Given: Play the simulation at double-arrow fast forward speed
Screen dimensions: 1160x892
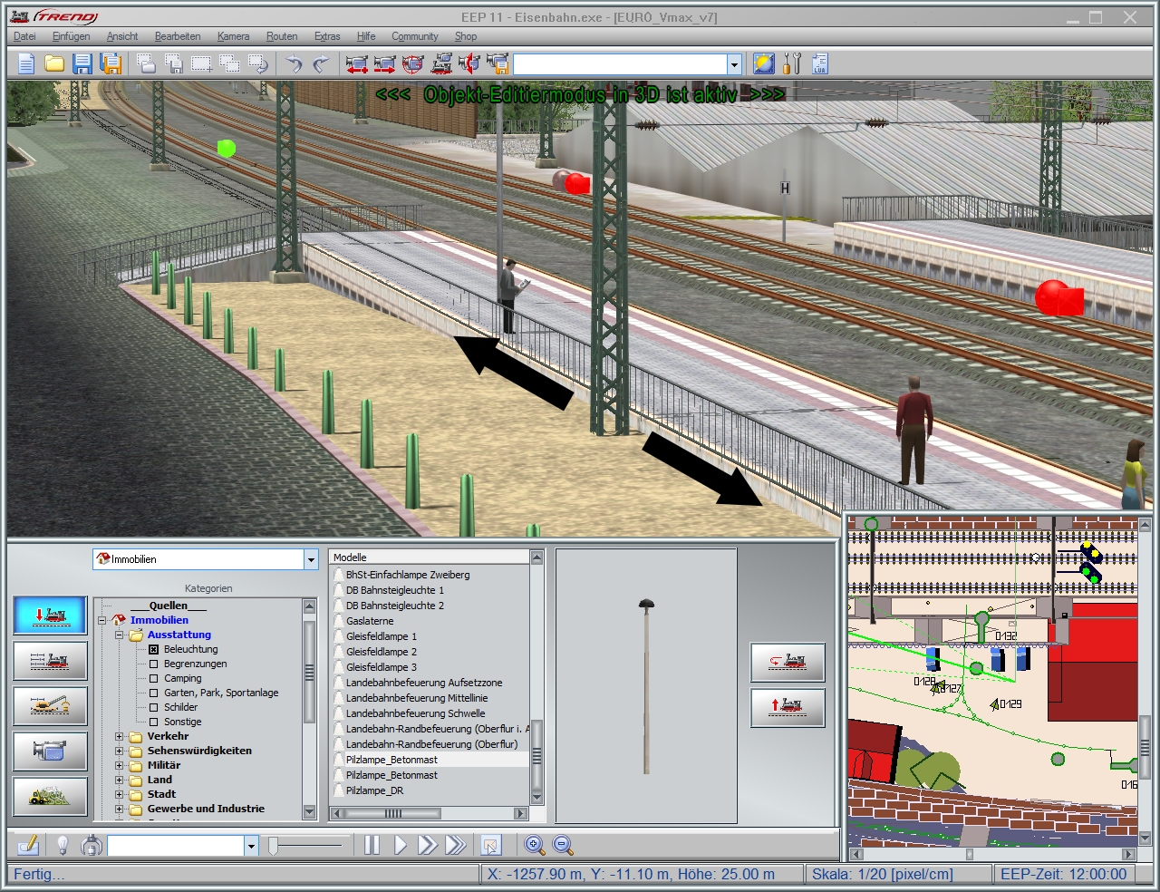Looking at the screenshot, I should pyautogui.click(x=428, y=845).
